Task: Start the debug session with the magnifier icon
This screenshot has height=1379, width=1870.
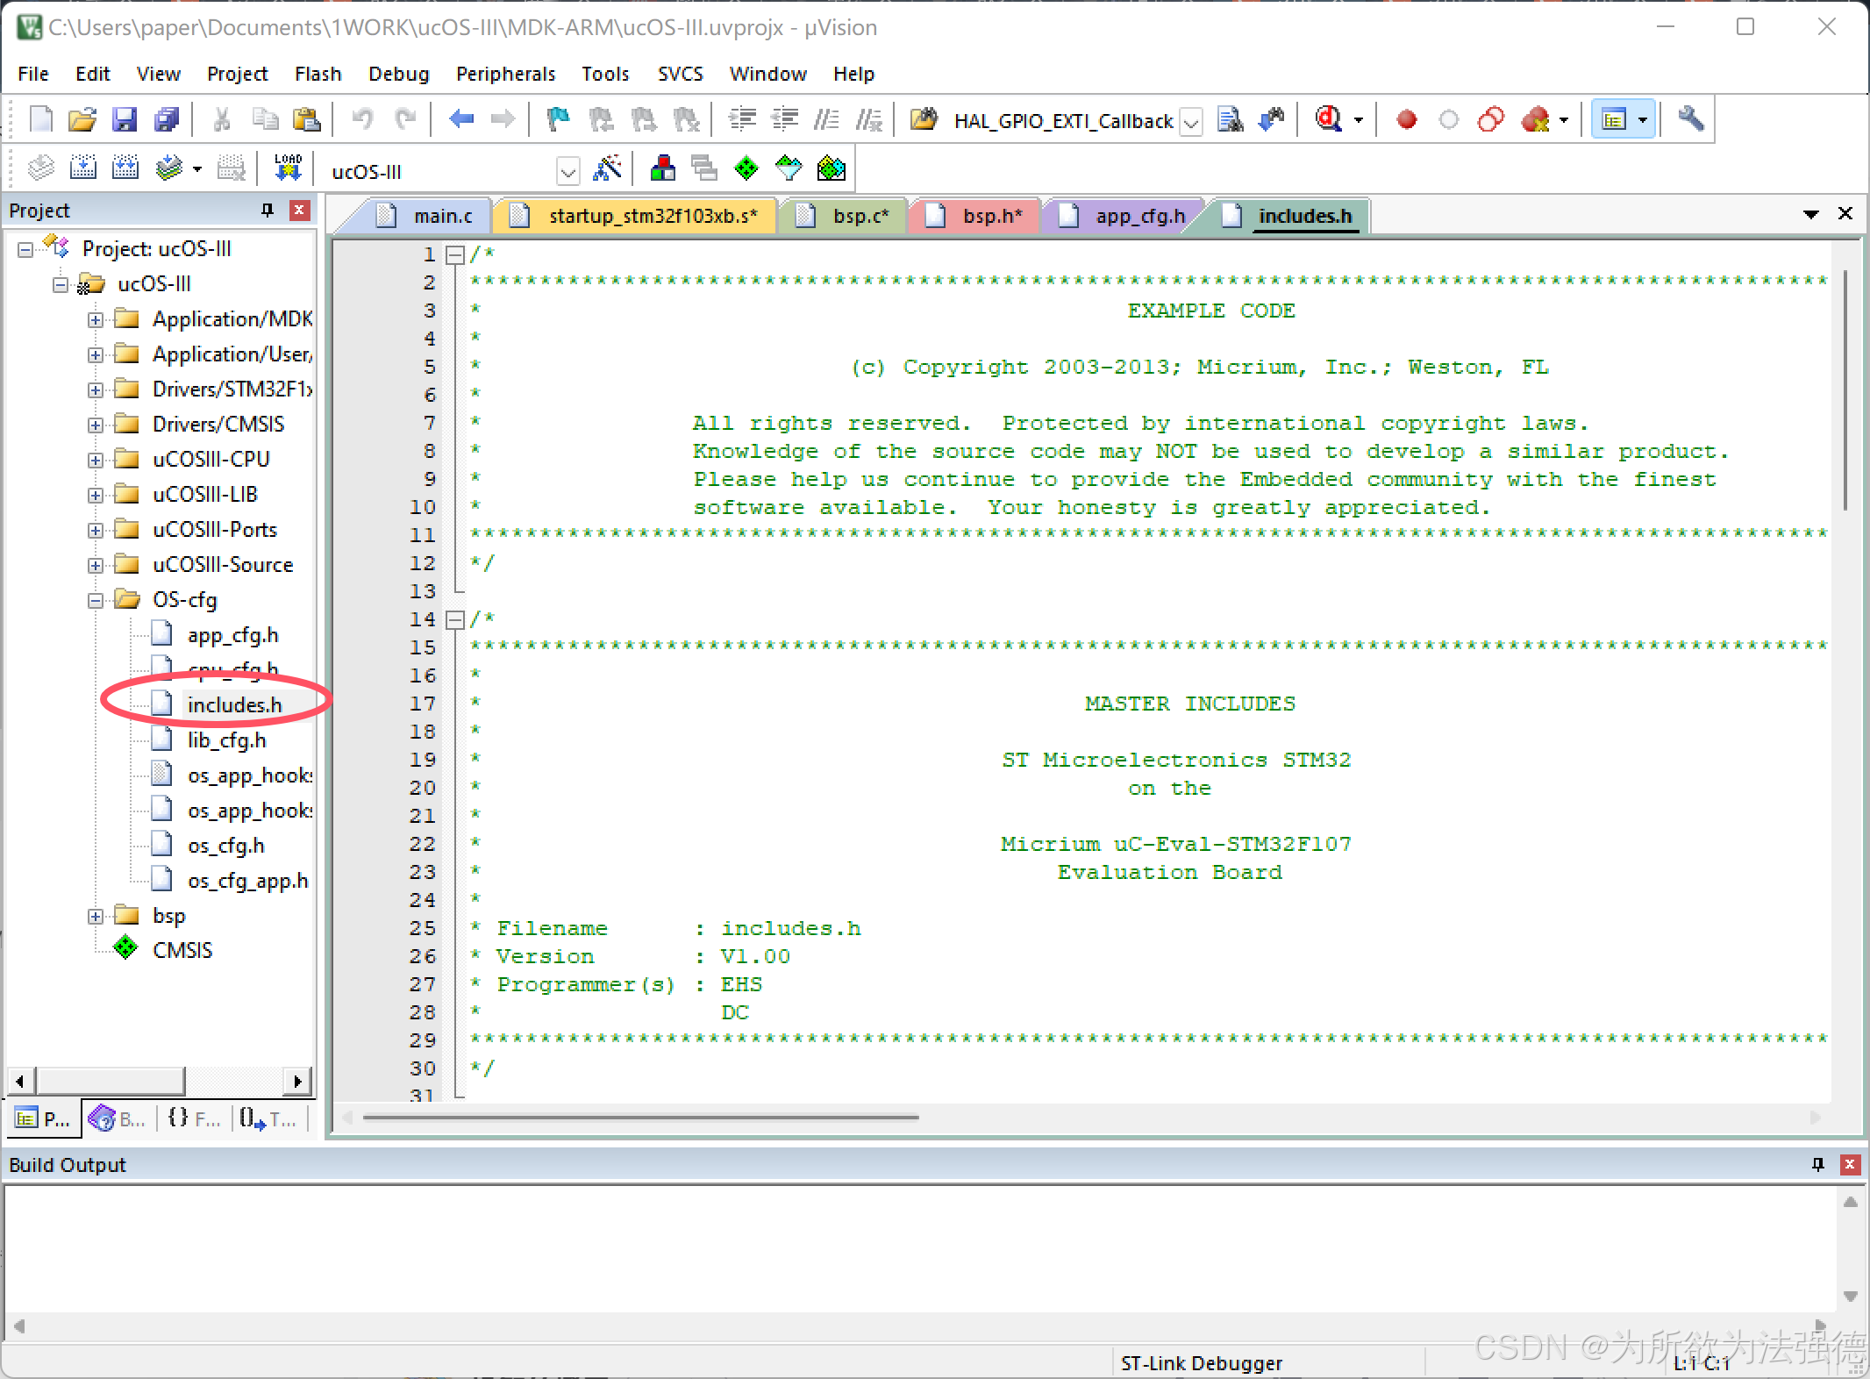Action: (1330, 118)
